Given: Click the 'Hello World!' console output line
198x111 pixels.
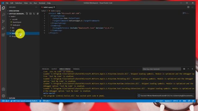Looking at the screenshot, I should (x=49, y=93).
